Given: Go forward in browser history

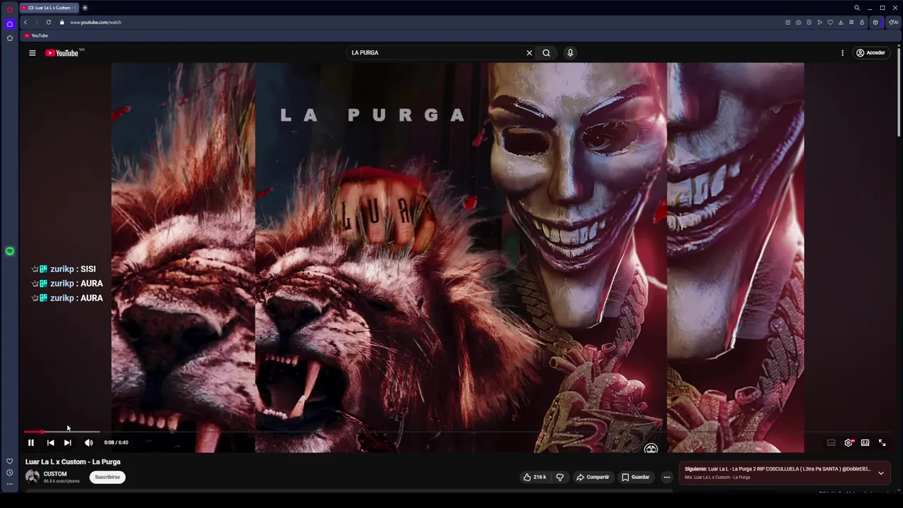Looking at the screenshot, I should pyautogui.click(x=37, y=23).
